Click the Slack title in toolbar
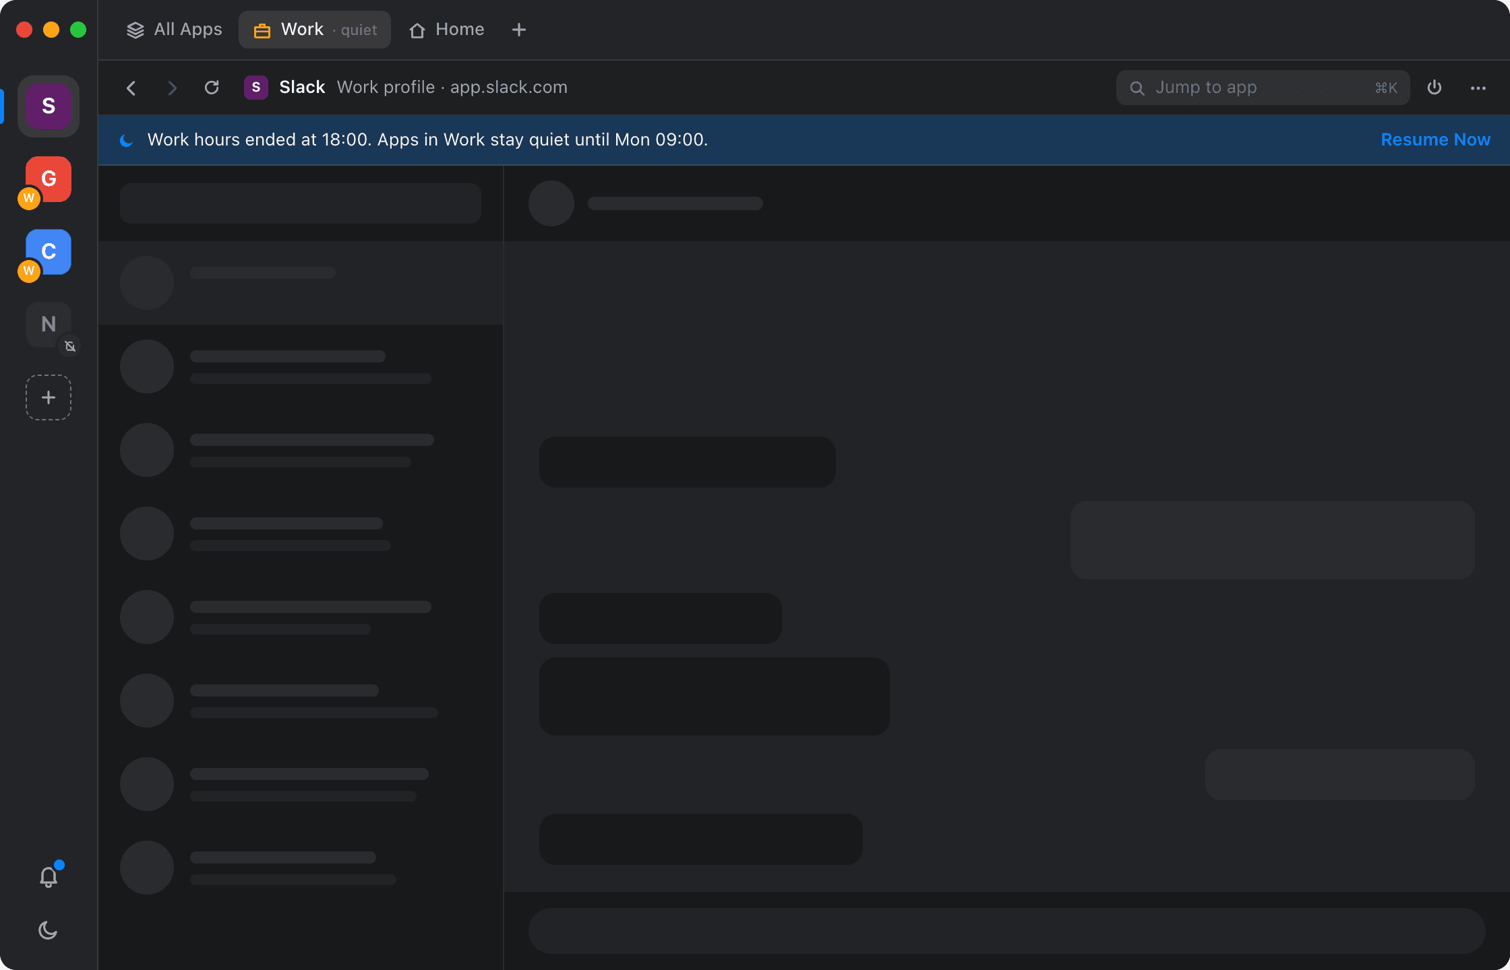 click(302, 88)
